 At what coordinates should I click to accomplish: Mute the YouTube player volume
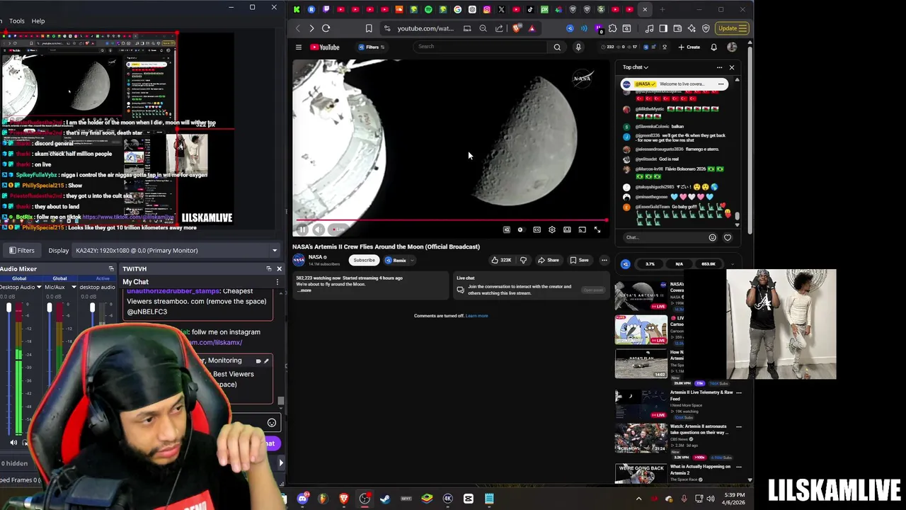pos(318,229)
